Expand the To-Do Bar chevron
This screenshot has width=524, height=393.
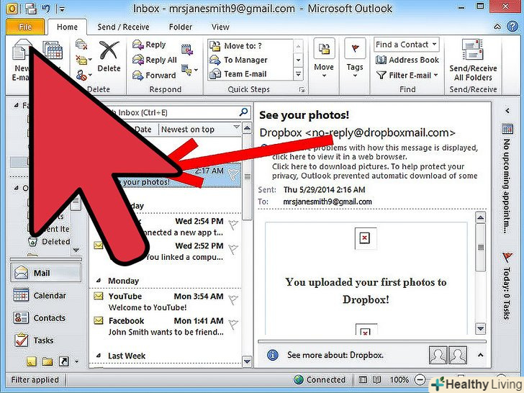507,110
